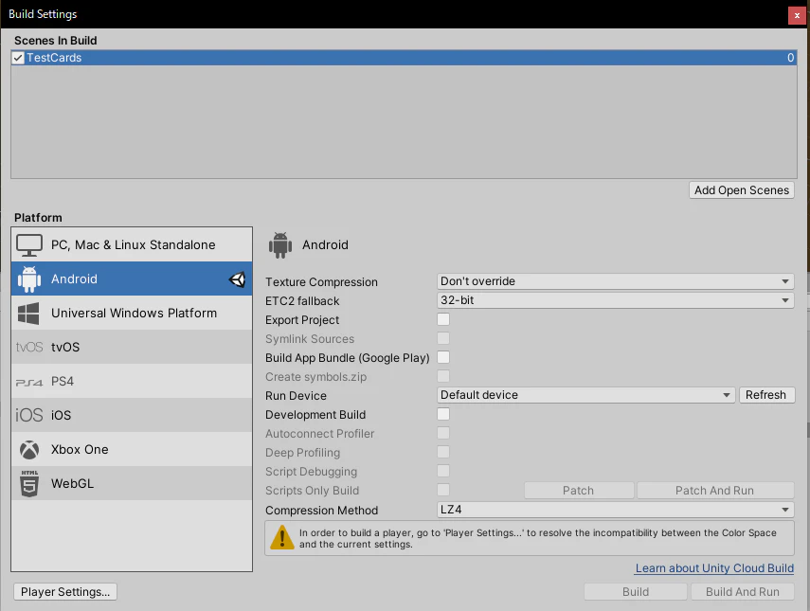This screenshot has width=810, height=611.
Task: Click the Unity logo on Android row
Action: click(237, 279)
